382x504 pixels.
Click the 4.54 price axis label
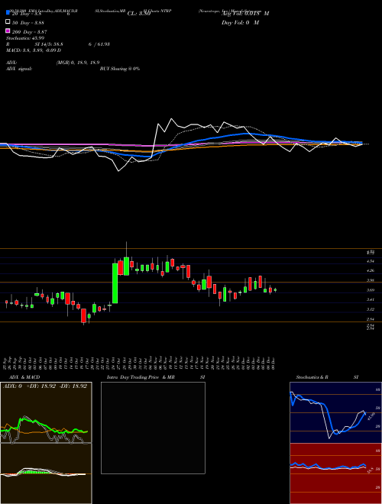click(x=371, y=261)
